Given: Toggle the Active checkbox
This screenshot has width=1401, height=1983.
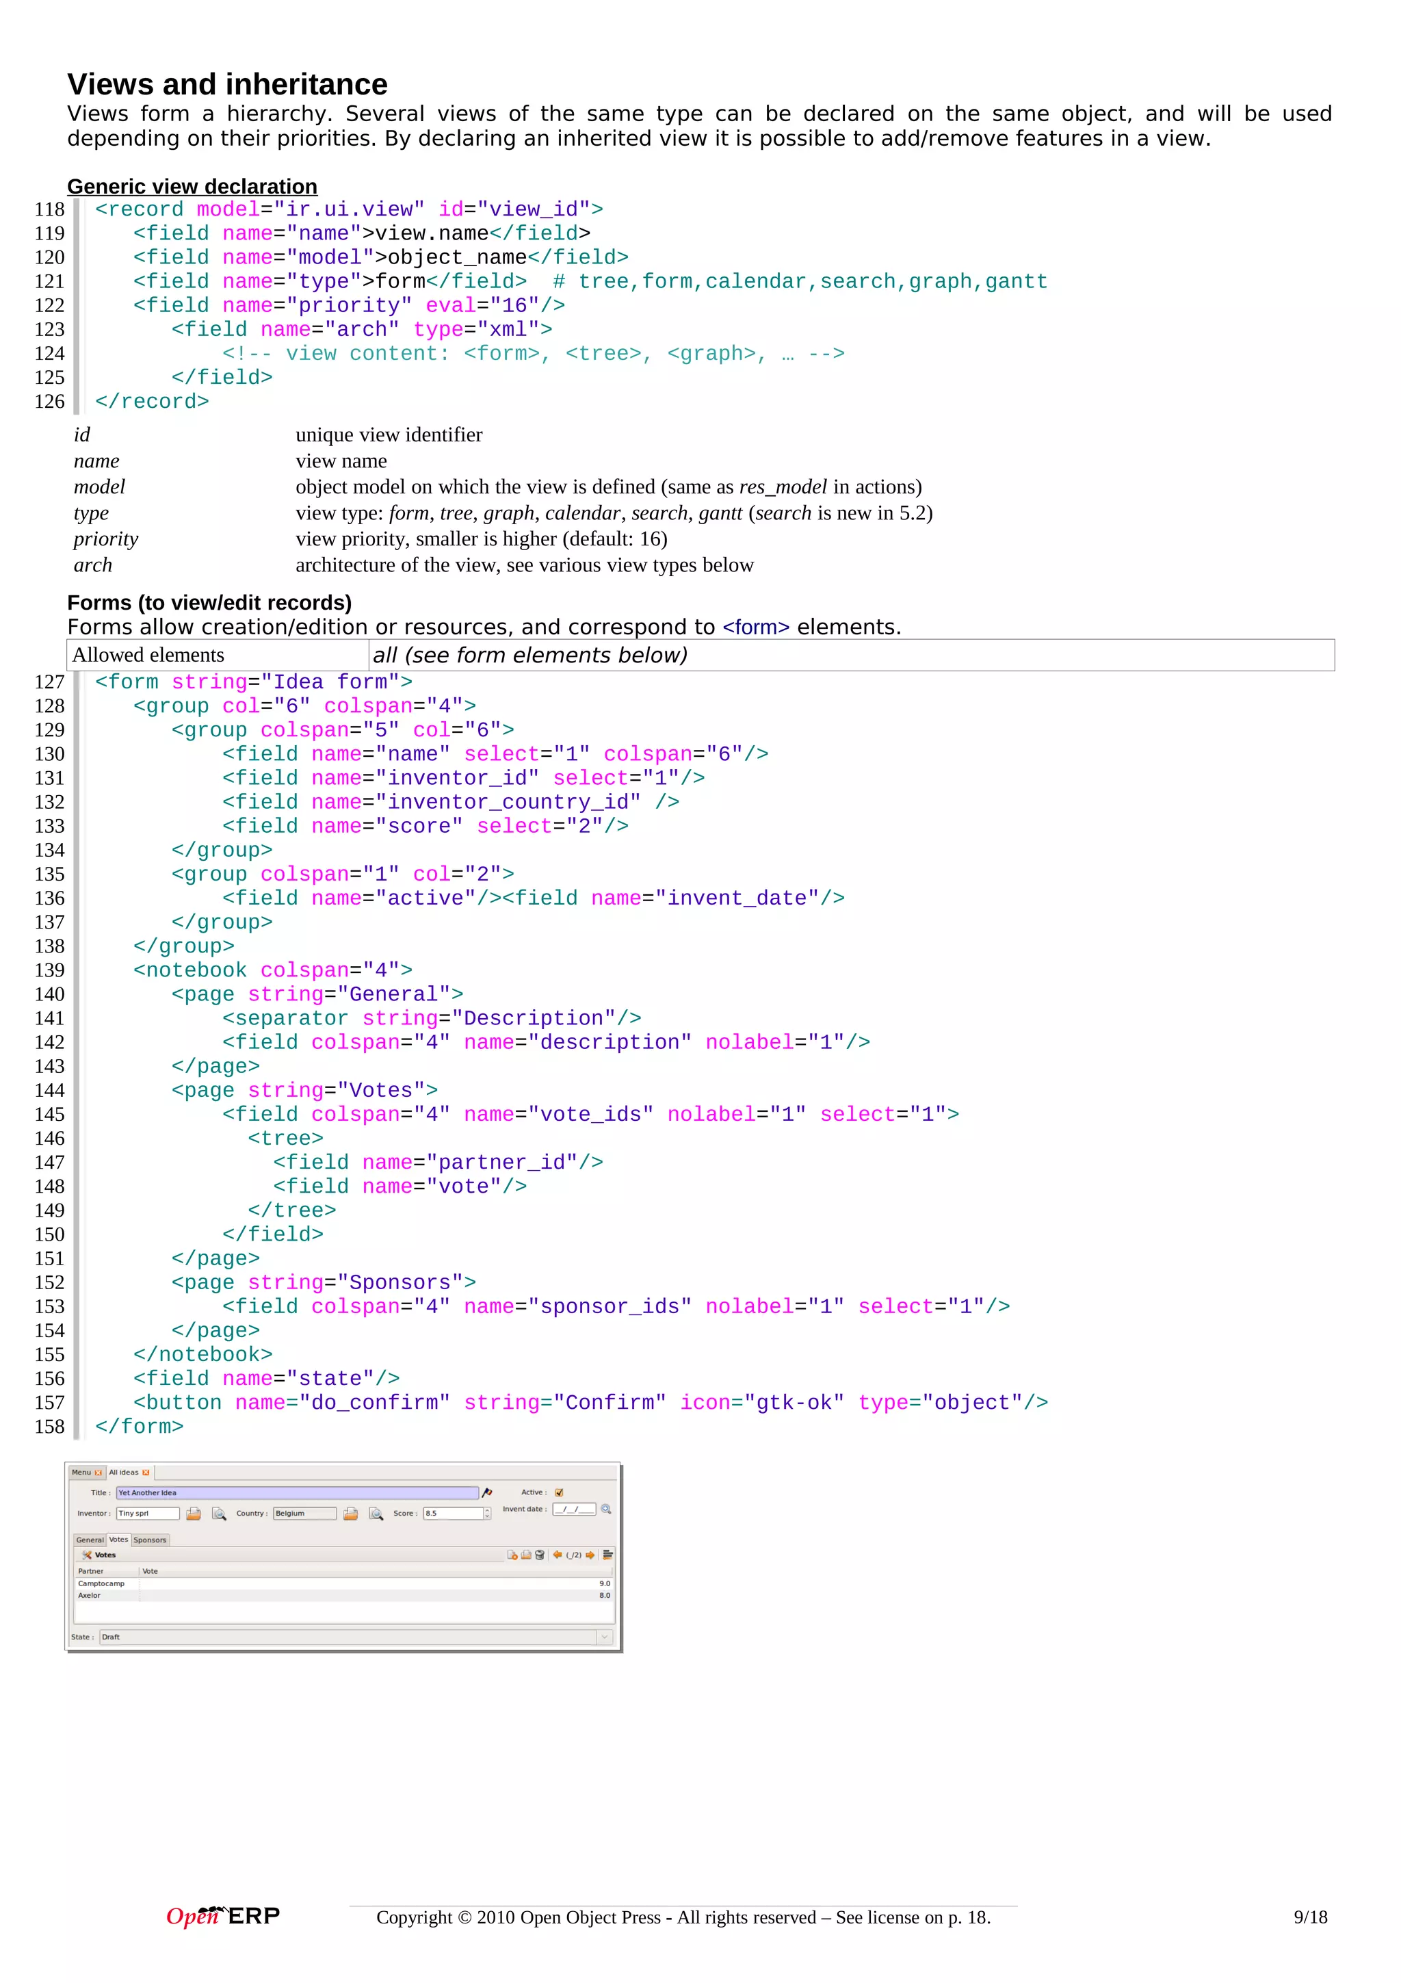Looking at the screenshot, I should 560,1492.
